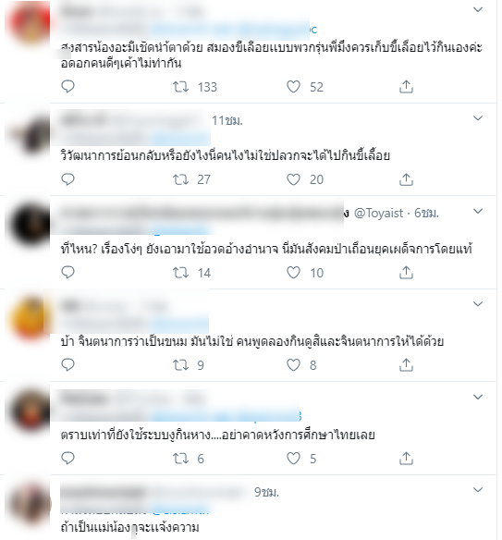
Task: Like the tweet with 52 likes
Action: (293, 87)
